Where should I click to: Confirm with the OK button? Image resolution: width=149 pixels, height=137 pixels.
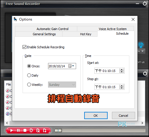click(96, 115)
